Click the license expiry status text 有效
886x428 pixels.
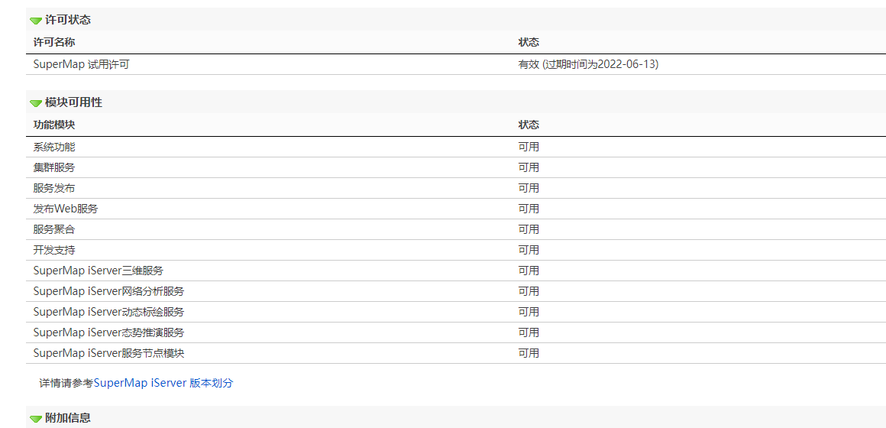(529, 64)
